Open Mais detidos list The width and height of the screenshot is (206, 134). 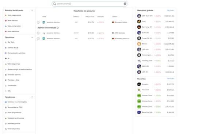[x=13, y=20]
